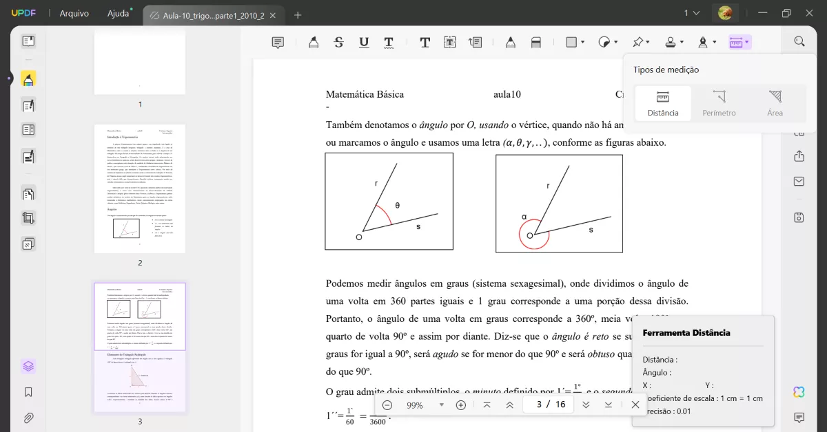827x432 pixels.
Task: Open the shapes dropdown arrow
Action: click(582, 42)
